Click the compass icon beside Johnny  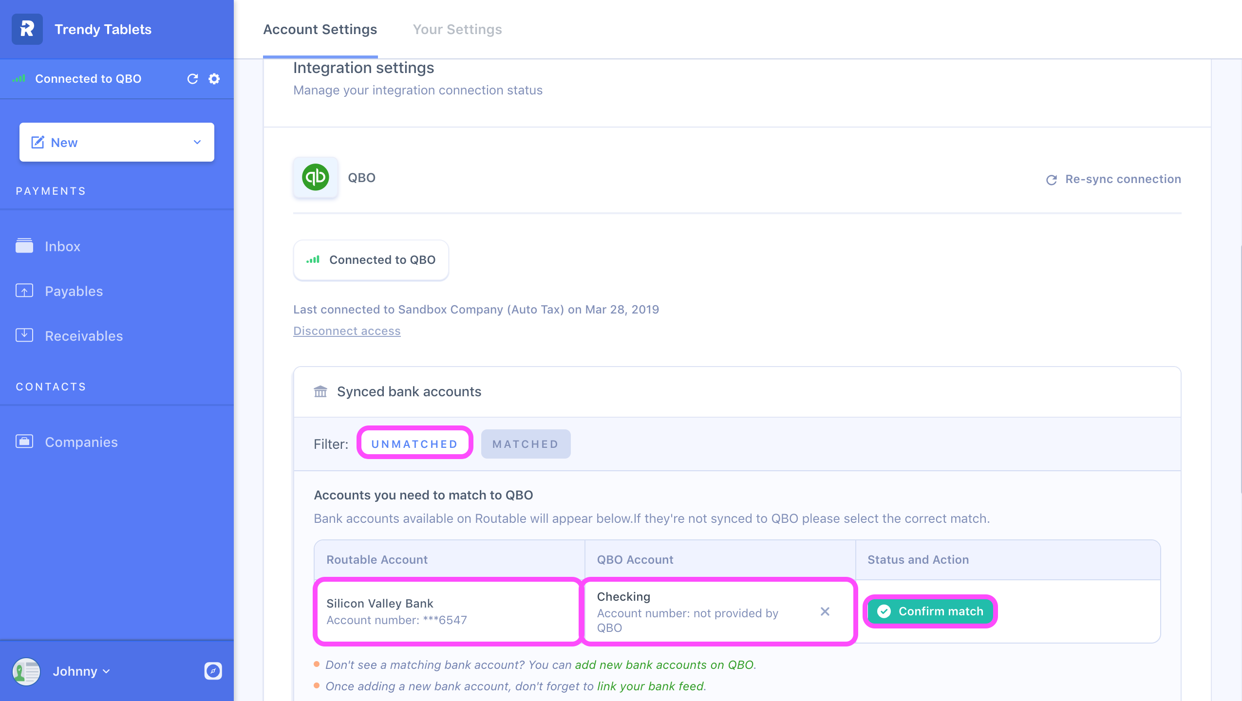213,671
